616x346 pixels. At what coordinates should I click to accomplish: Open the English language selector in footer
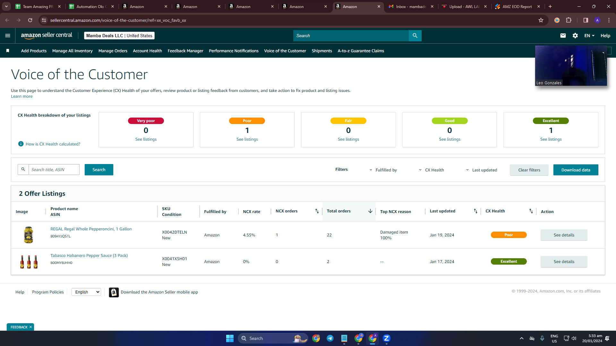(86, 292)
